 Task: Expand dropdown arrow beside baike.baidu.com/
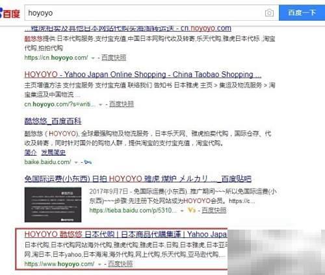tap(76, 162)
